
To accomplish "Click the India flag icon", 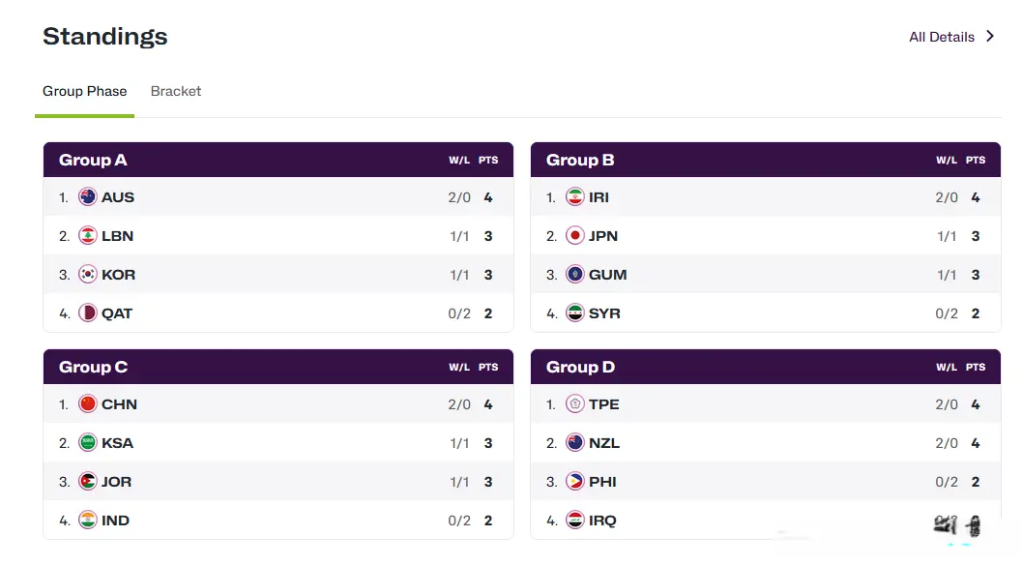I will click(x=88, y=521).
